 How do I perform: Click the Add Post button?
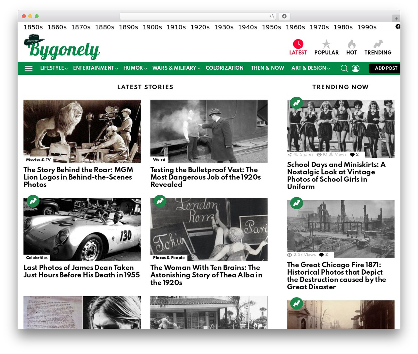[385, 68]
